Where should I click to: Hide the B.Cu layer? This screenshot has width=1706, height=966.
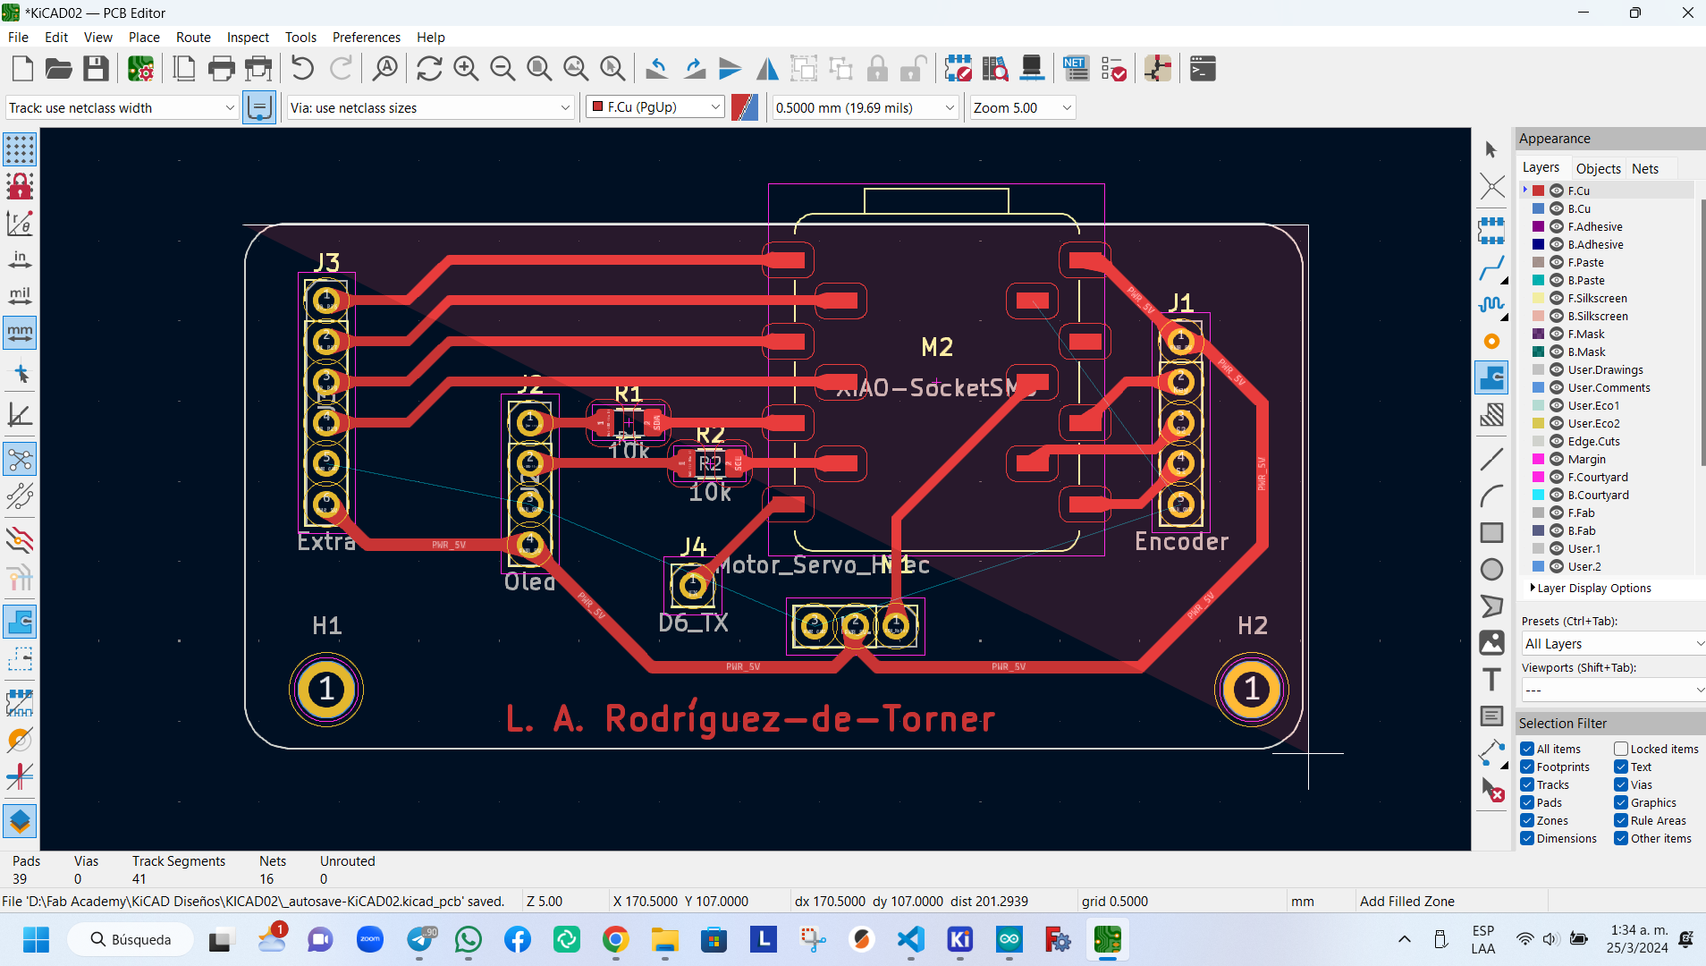[1557, 208]
